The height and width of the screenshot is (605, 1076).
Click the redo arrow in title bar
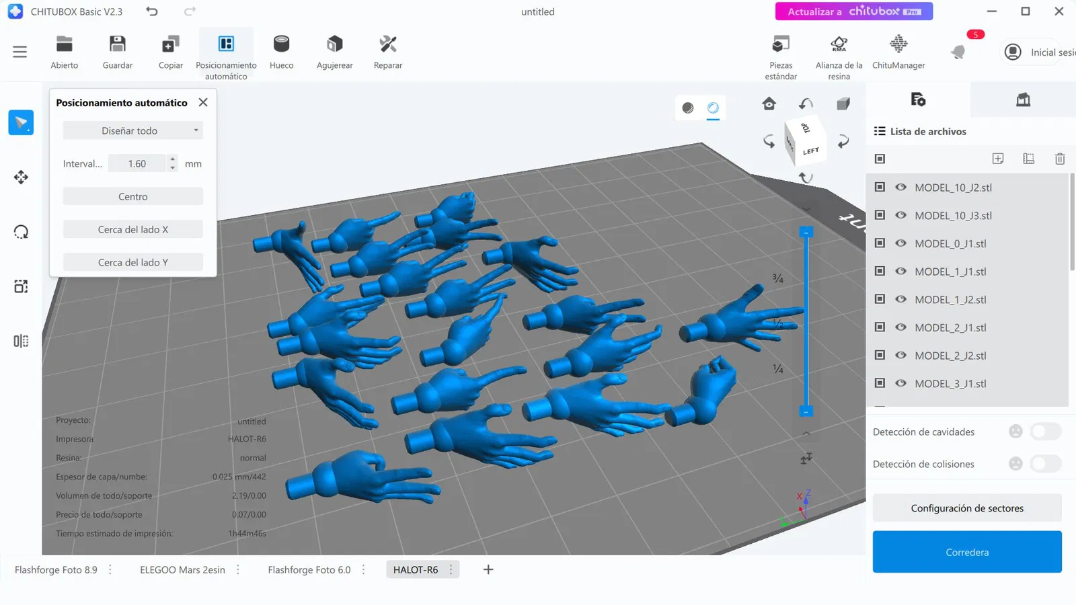point(190,11)
